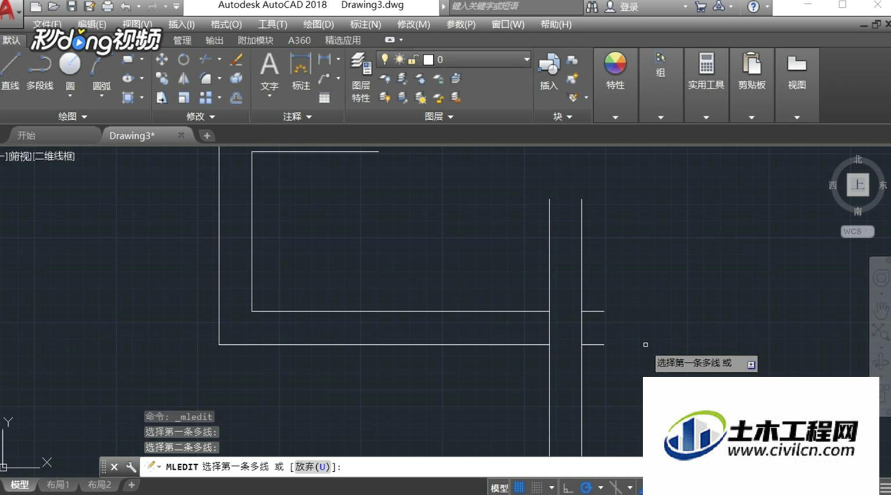Click the Copy tool icon
Screen dimensions: 891x495
click(162, 78)
